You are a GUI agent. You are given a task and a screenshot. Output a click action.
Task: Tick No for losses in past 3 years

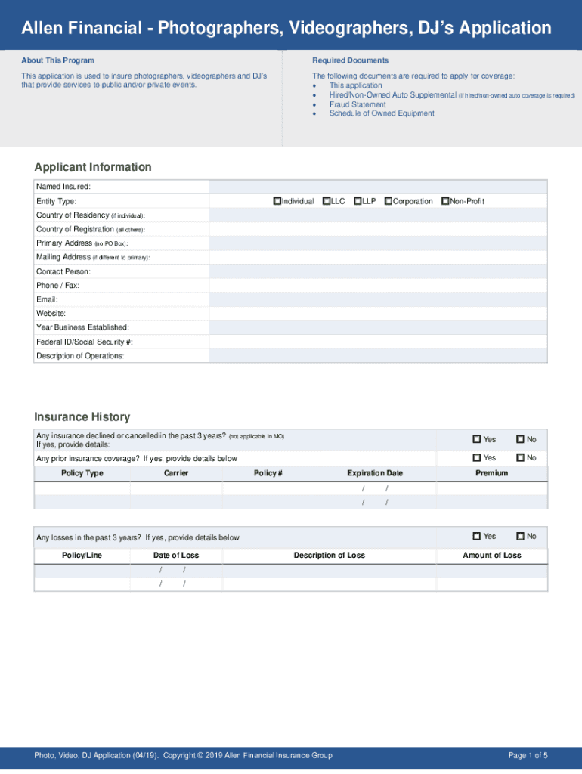pos(520,536)
